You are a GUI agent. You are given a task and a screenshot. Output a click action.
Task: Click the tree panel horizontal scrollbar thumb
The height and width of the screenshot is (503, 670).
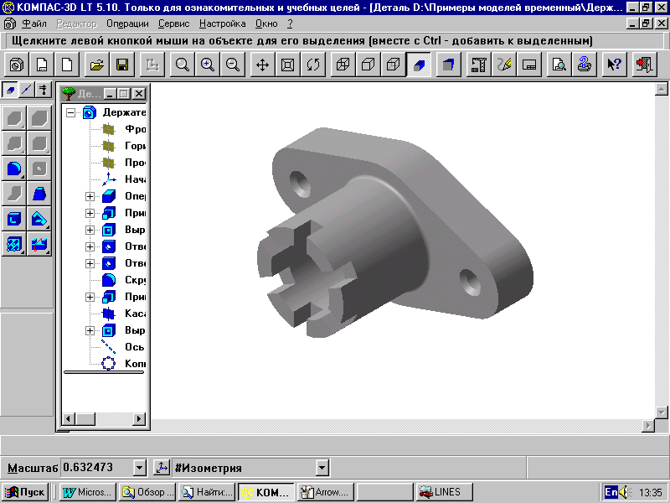pos(85,418)
